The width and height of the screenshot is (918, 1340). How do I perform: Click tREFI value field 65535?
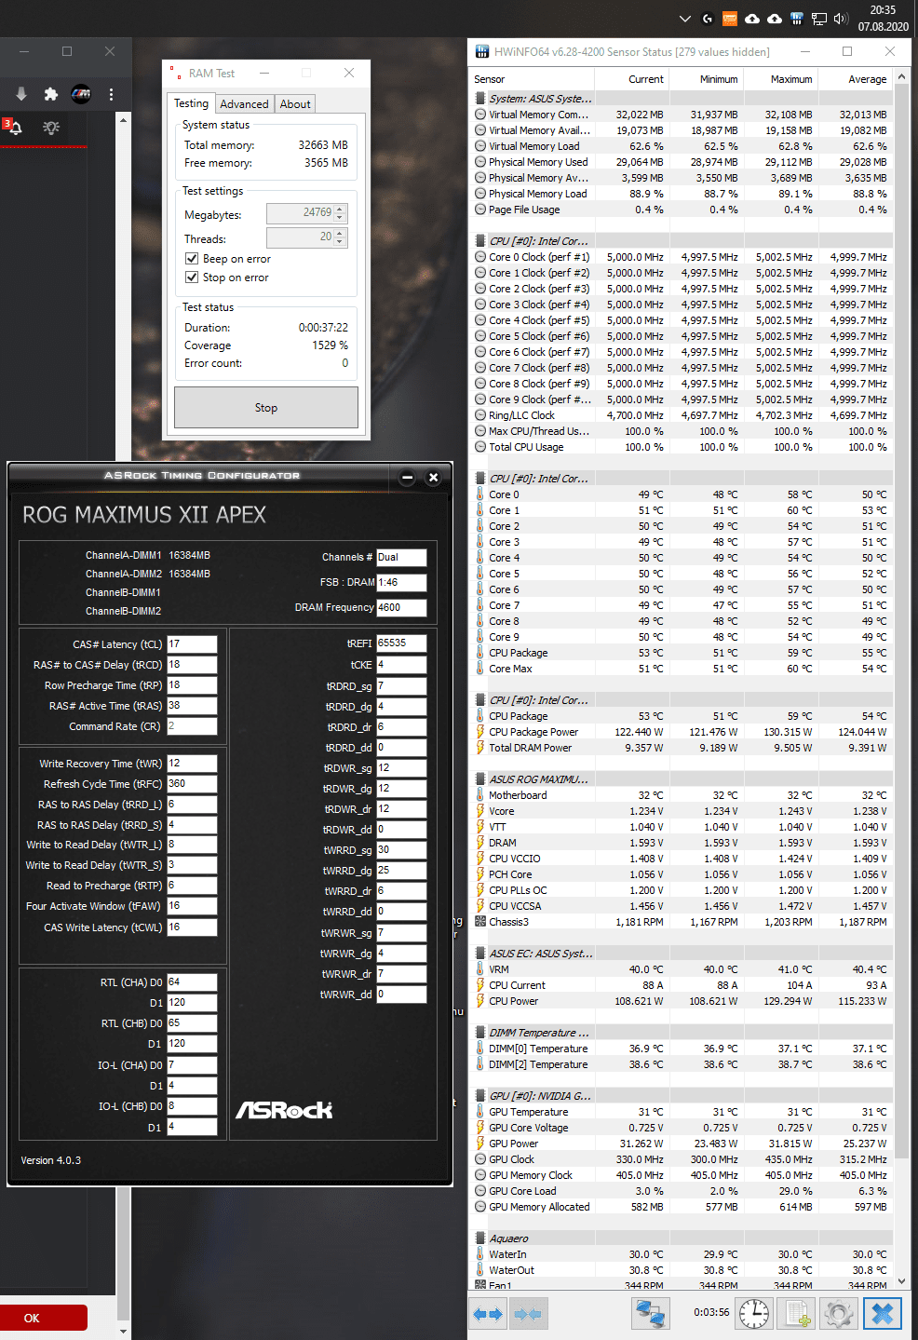coord(401,643)
